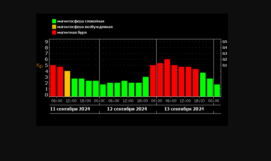Click the yellow bar on 11 September

[67, 84]
